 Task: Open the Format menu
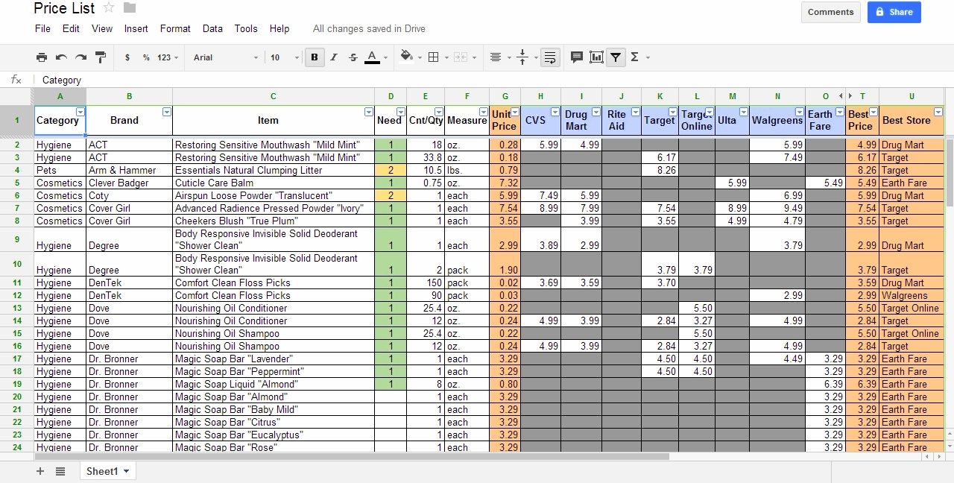tap(175, 28)
